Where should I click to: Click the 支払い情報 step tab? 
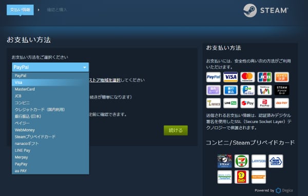[20, 10]
